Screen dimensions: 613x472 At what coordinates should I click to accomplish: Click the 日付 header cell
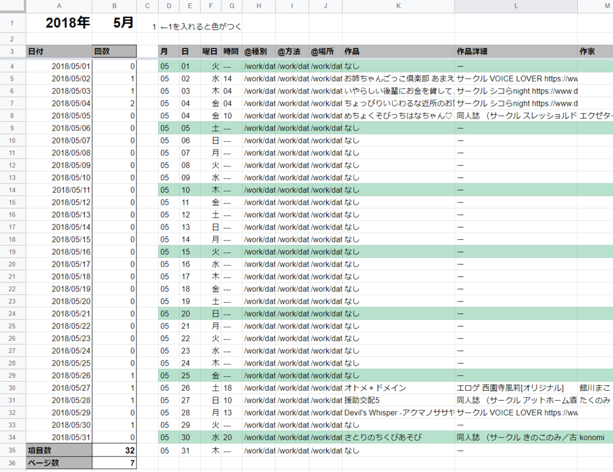tap(59, 51)
